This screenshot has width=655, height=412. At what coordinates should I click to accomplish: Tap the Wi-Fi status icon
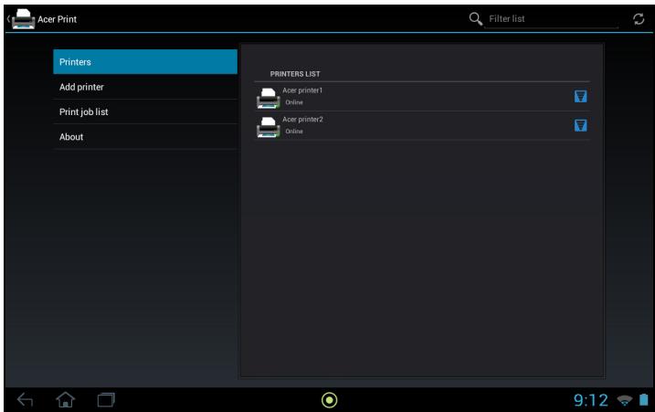(x=625, y=400)
